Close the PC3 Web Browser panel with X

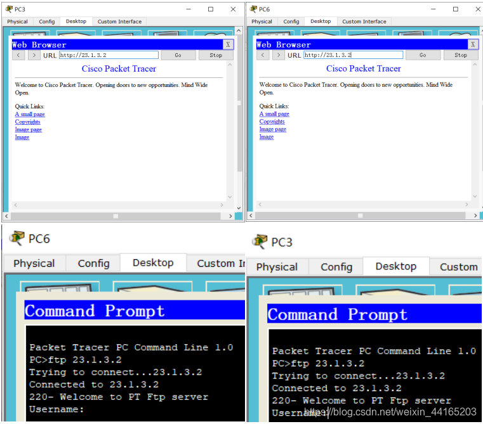point(228,44)
